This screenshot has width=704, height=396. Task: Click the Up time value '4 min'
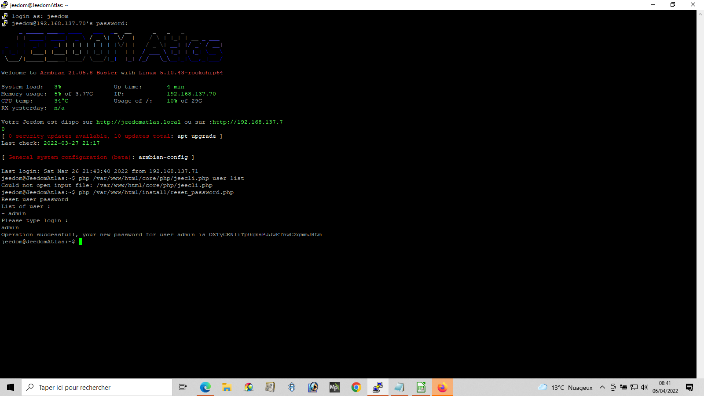[176, 87]
